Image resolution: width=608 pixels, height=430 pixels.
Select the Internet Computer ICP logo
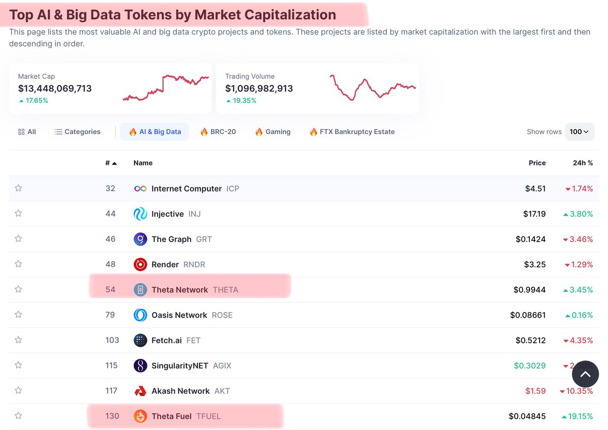pos(140,188)
